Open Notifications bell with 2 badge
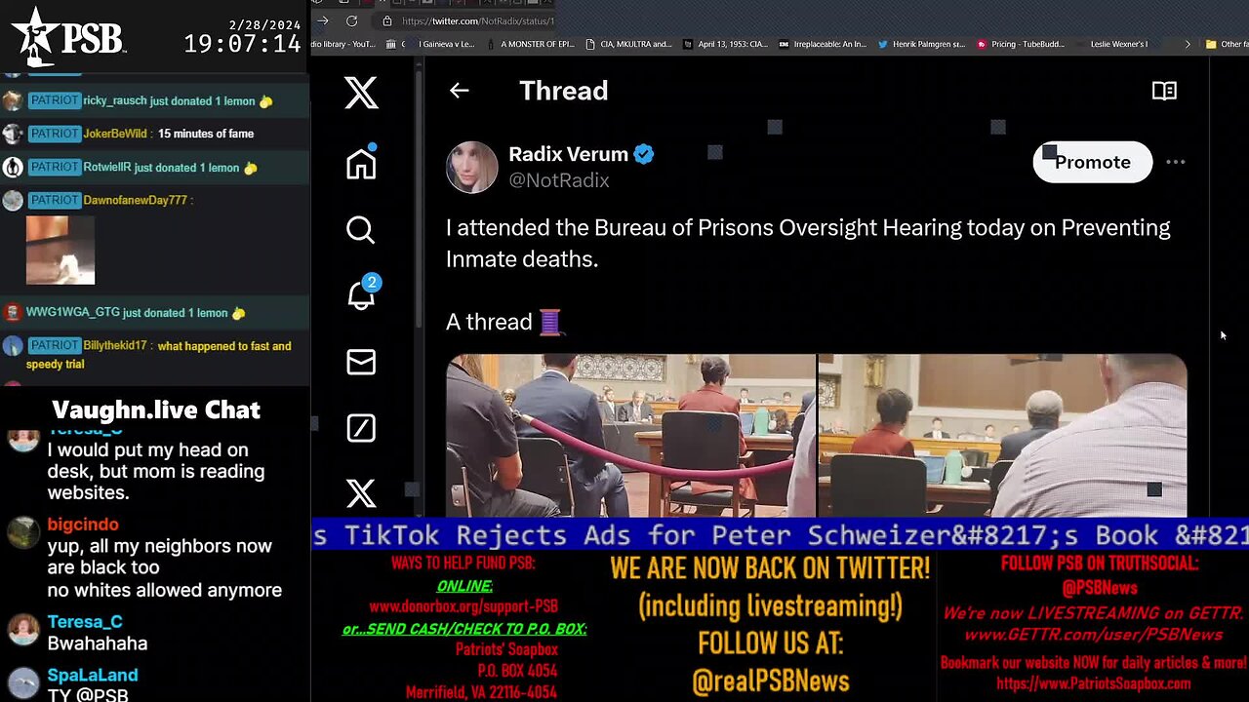The height and width of the screenshot is (702, 1249). [362, 293]
